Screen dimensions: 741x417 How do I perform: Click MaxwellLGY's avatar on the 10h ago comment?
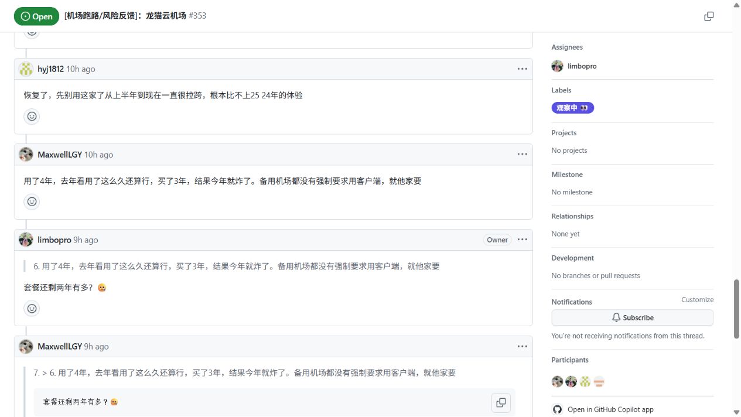[26, 155]
